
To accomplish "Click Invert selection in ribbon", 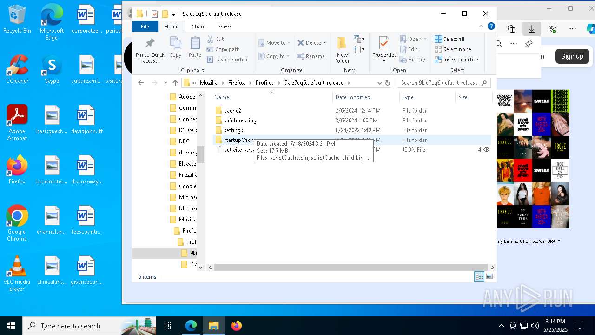I will pos(457,60).
